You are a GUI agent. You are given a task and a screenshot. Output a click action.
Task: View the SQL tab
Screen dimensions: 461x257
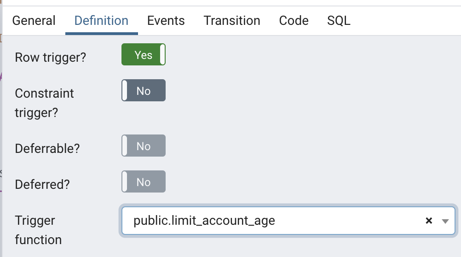339,21
